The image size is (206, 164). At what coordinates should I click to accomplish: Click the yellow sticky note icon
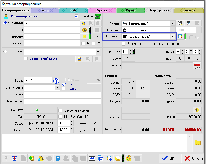pyautogui.click(x=197, y=142)
